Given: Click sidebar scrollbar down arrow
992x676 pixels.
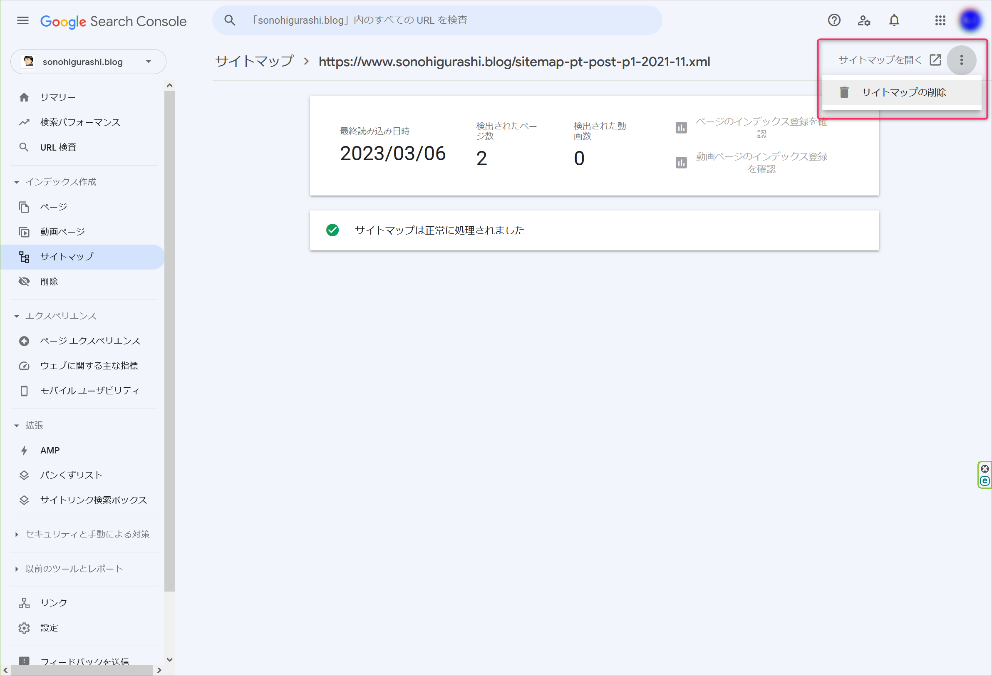Looking at the screenshot, I should tap(169, 660).
